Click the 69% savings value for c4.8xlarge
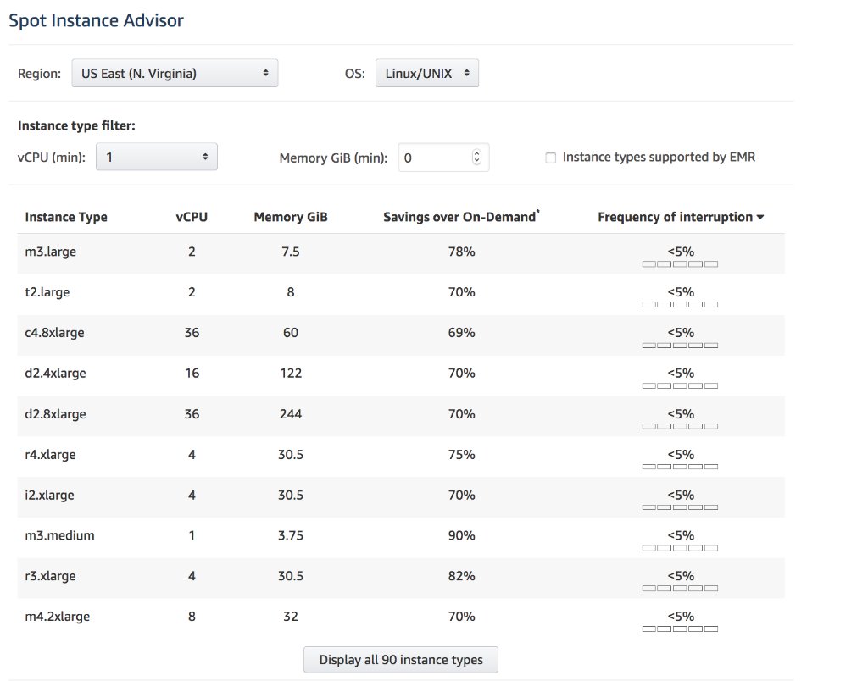868x681 pixels. click(462, 333)
